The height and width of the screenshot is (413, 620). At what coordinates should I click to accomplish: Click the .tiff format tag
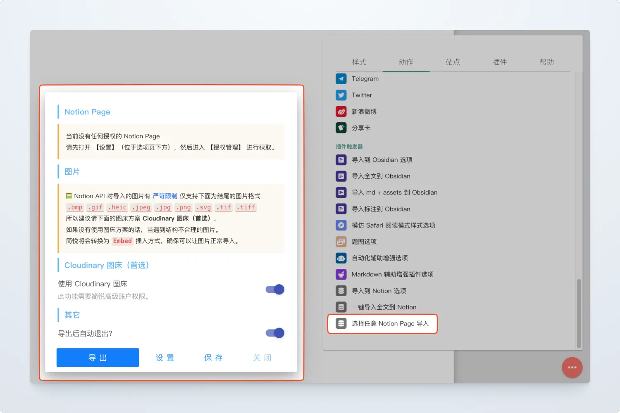(246, 207)
